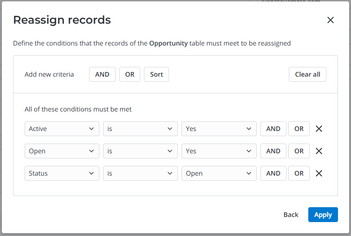Open the Active field dropdown
Screen dimensions: 351x236
pos(62,129)
